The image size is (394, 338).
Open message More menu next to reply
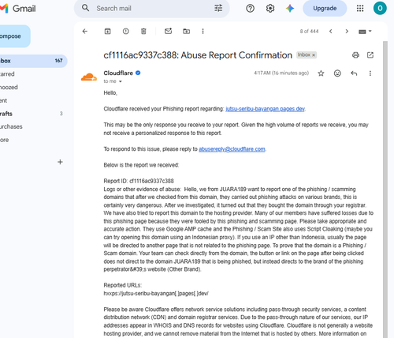pyautogui.click(x=370, y=73)
